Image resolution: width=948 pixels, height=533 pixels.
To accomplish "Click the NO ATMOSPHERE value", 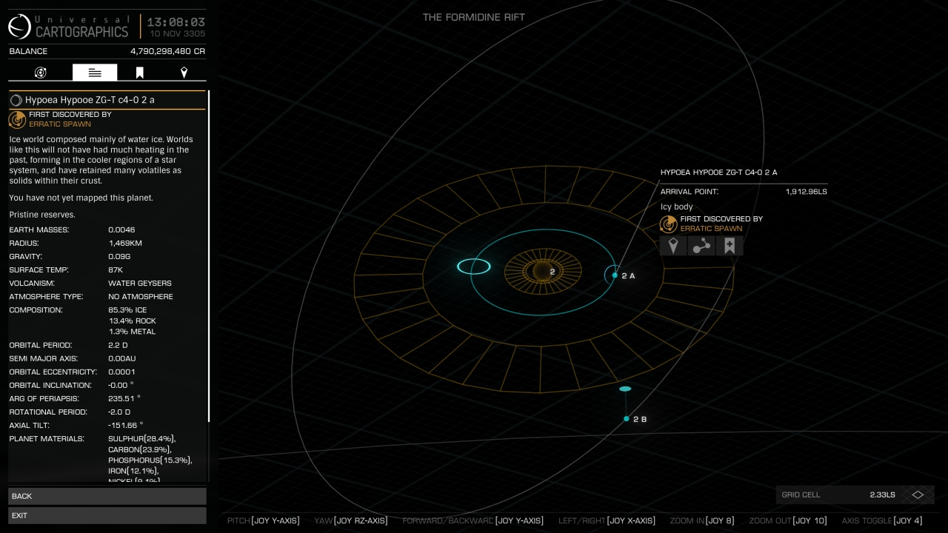I will [x=141, y=296].
